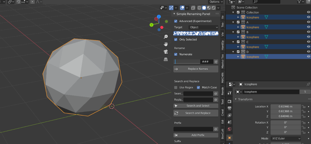Click new collection icon in outliner header
This screenshot has width=311, height=144.
click(x=308, y=2)
